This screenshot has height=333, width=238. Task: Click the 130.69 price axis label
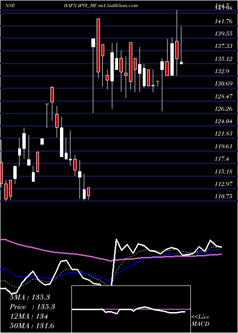coord(224,84)
